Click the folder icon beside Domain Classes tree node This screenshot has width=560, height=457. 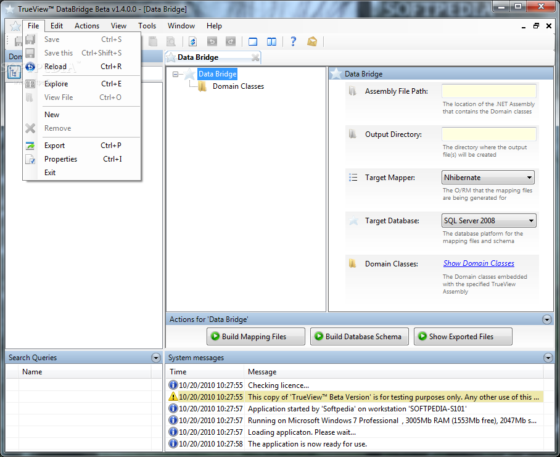point(202,86)
